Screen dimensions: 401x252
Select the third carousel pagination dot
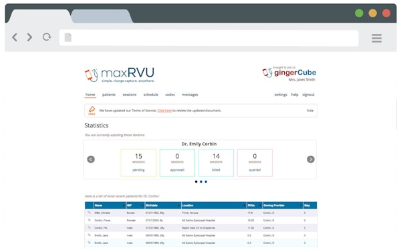point(206,181)
